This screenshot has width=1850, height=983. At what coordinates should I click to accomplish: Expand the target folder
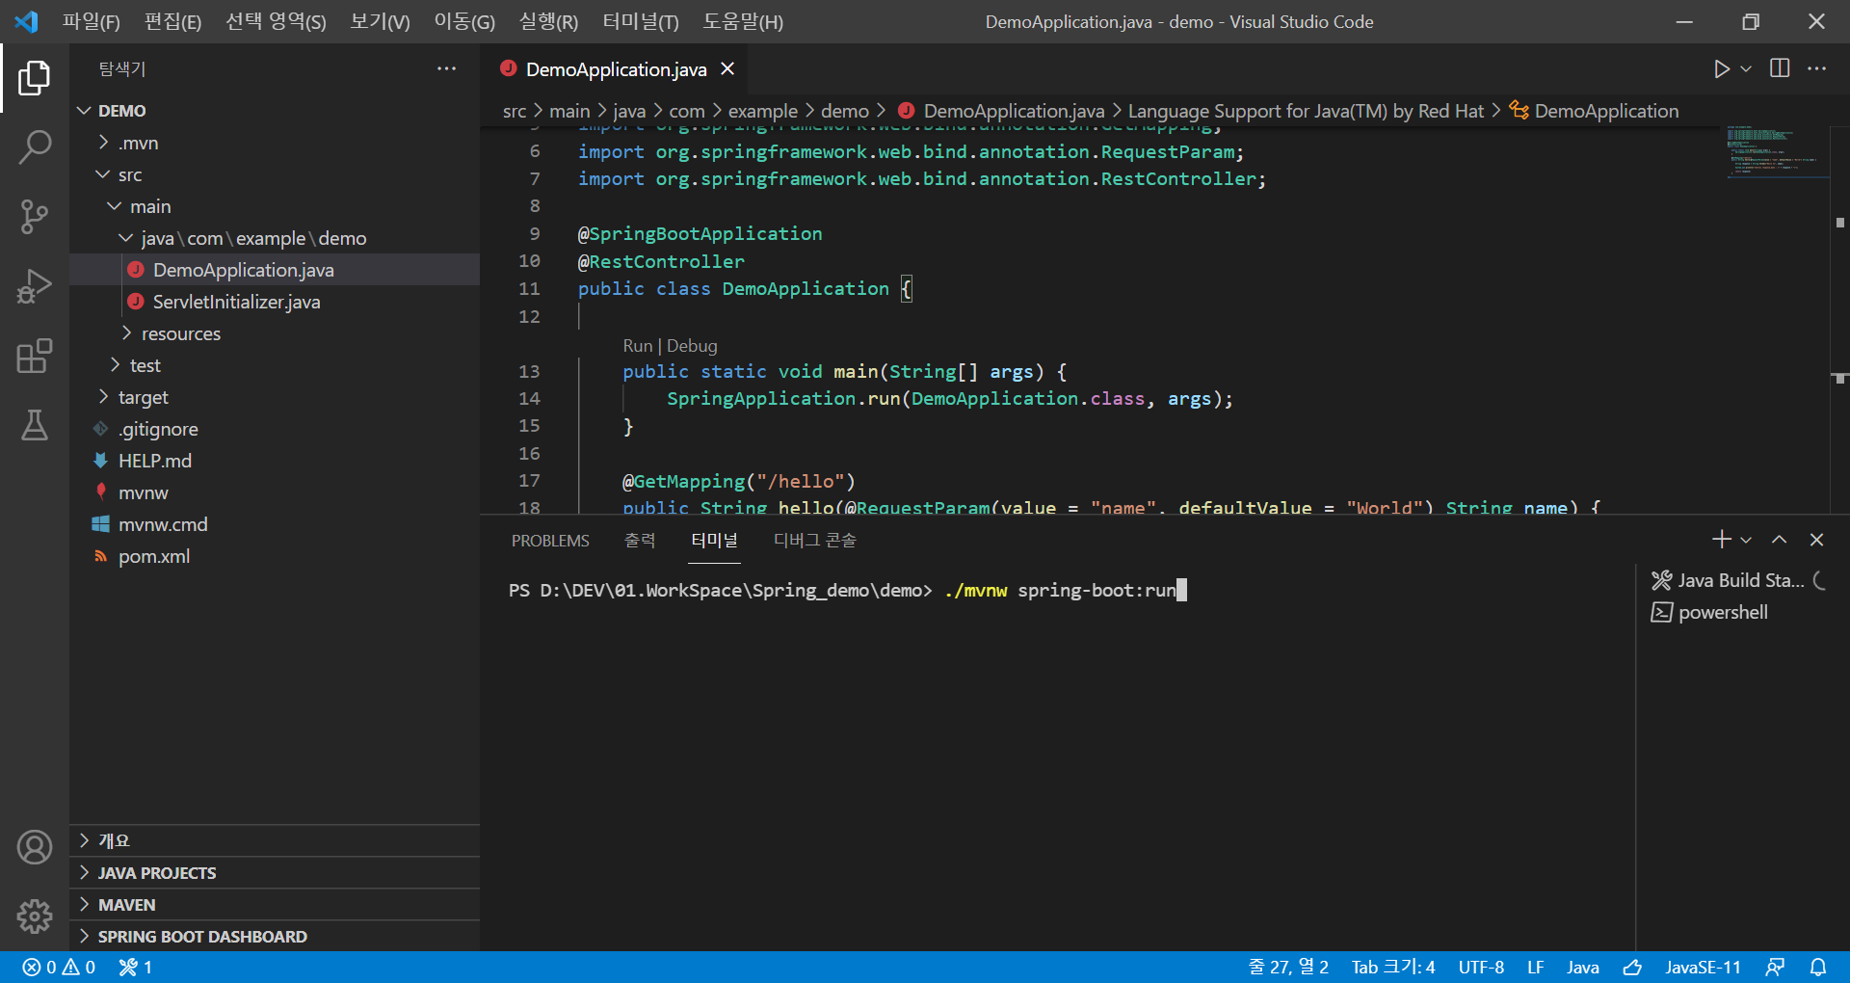point(275,397)
